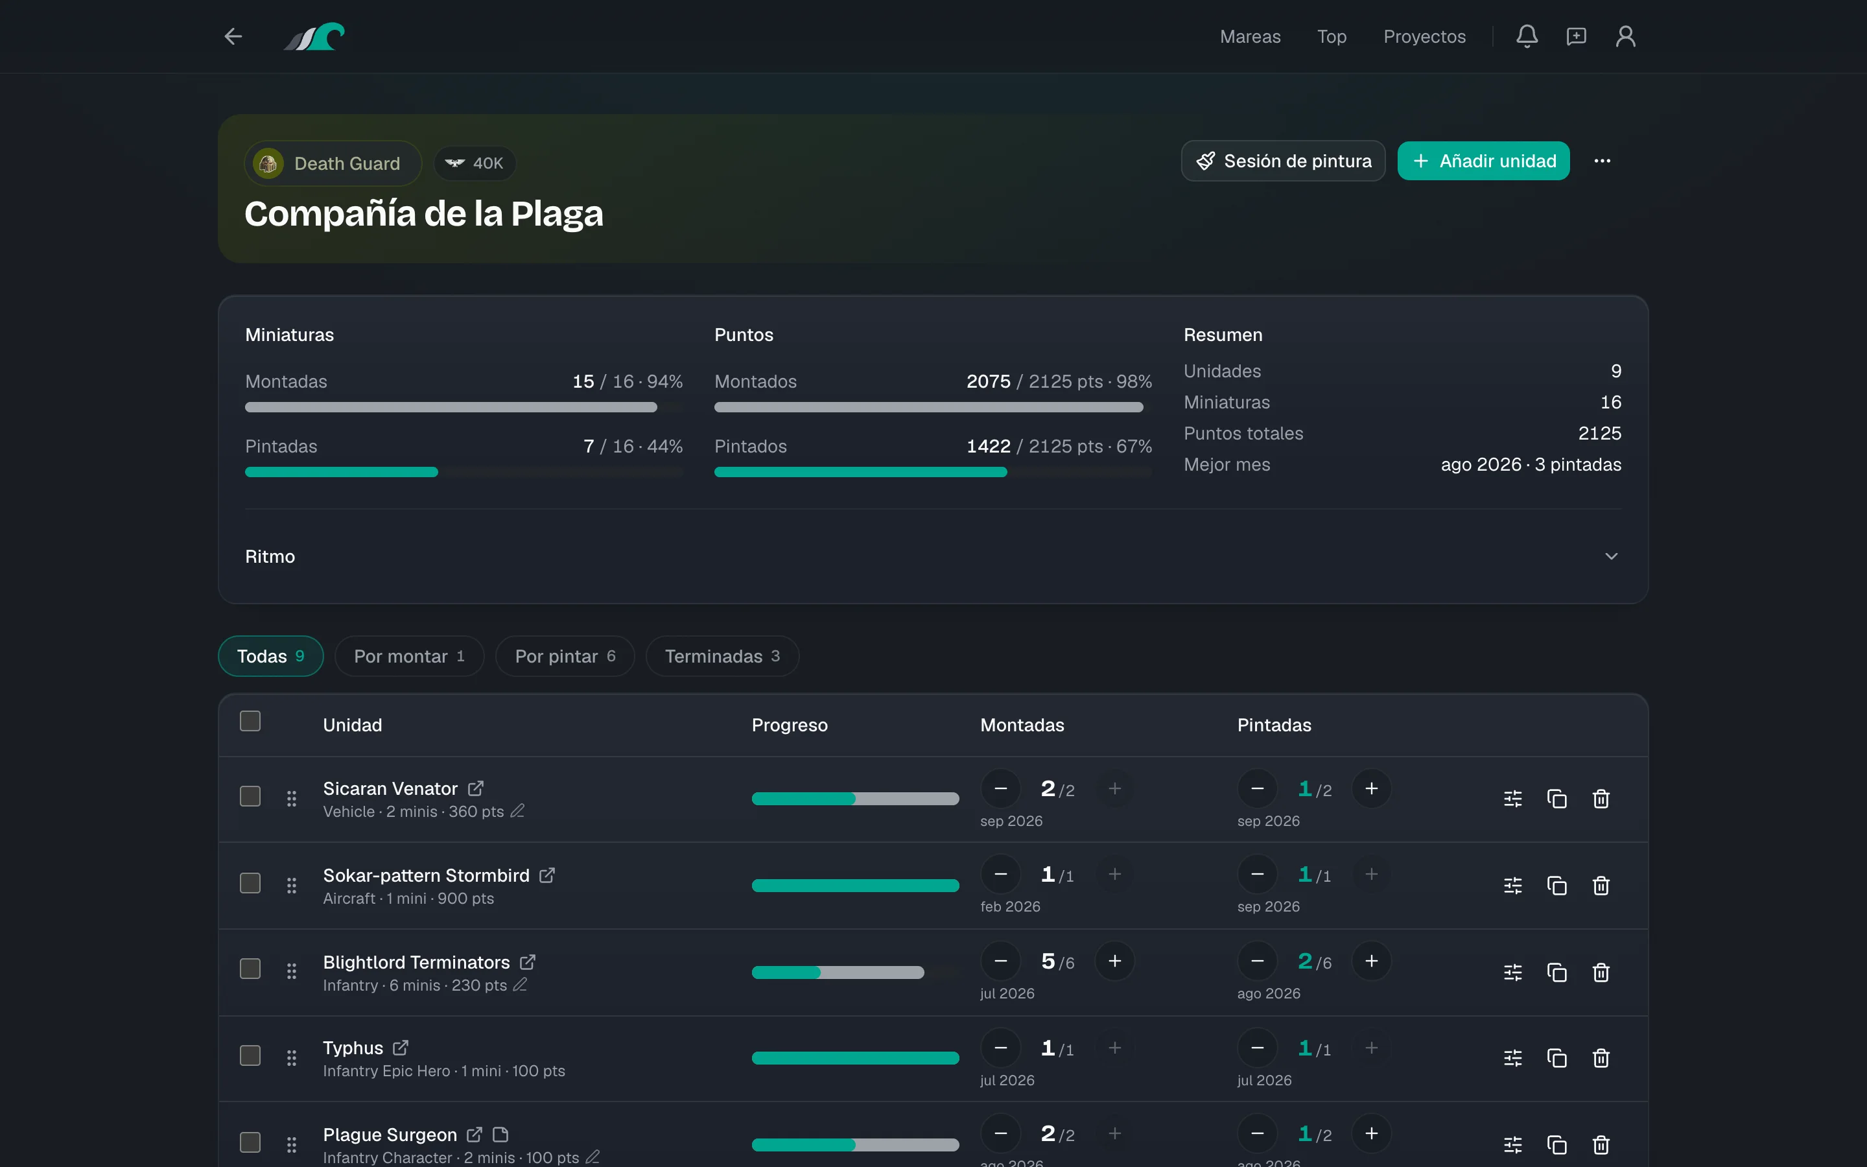The image size is (1867, 1167).
Task: Click the Death Guard faction chip
Action: pos(333,163)
